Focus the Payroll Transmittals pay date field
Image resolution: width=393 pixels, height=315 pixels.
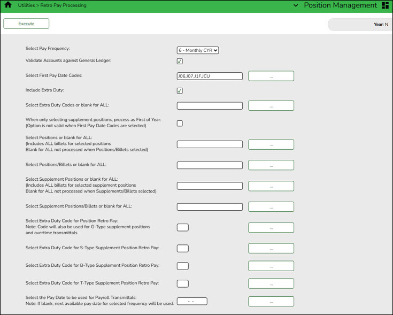[192, 301]
